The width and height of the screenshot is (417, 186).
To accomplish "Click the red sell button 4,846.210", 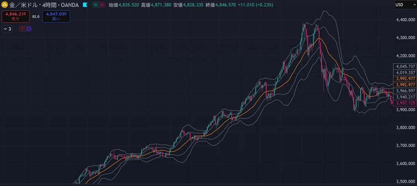I will coord(16,17).
